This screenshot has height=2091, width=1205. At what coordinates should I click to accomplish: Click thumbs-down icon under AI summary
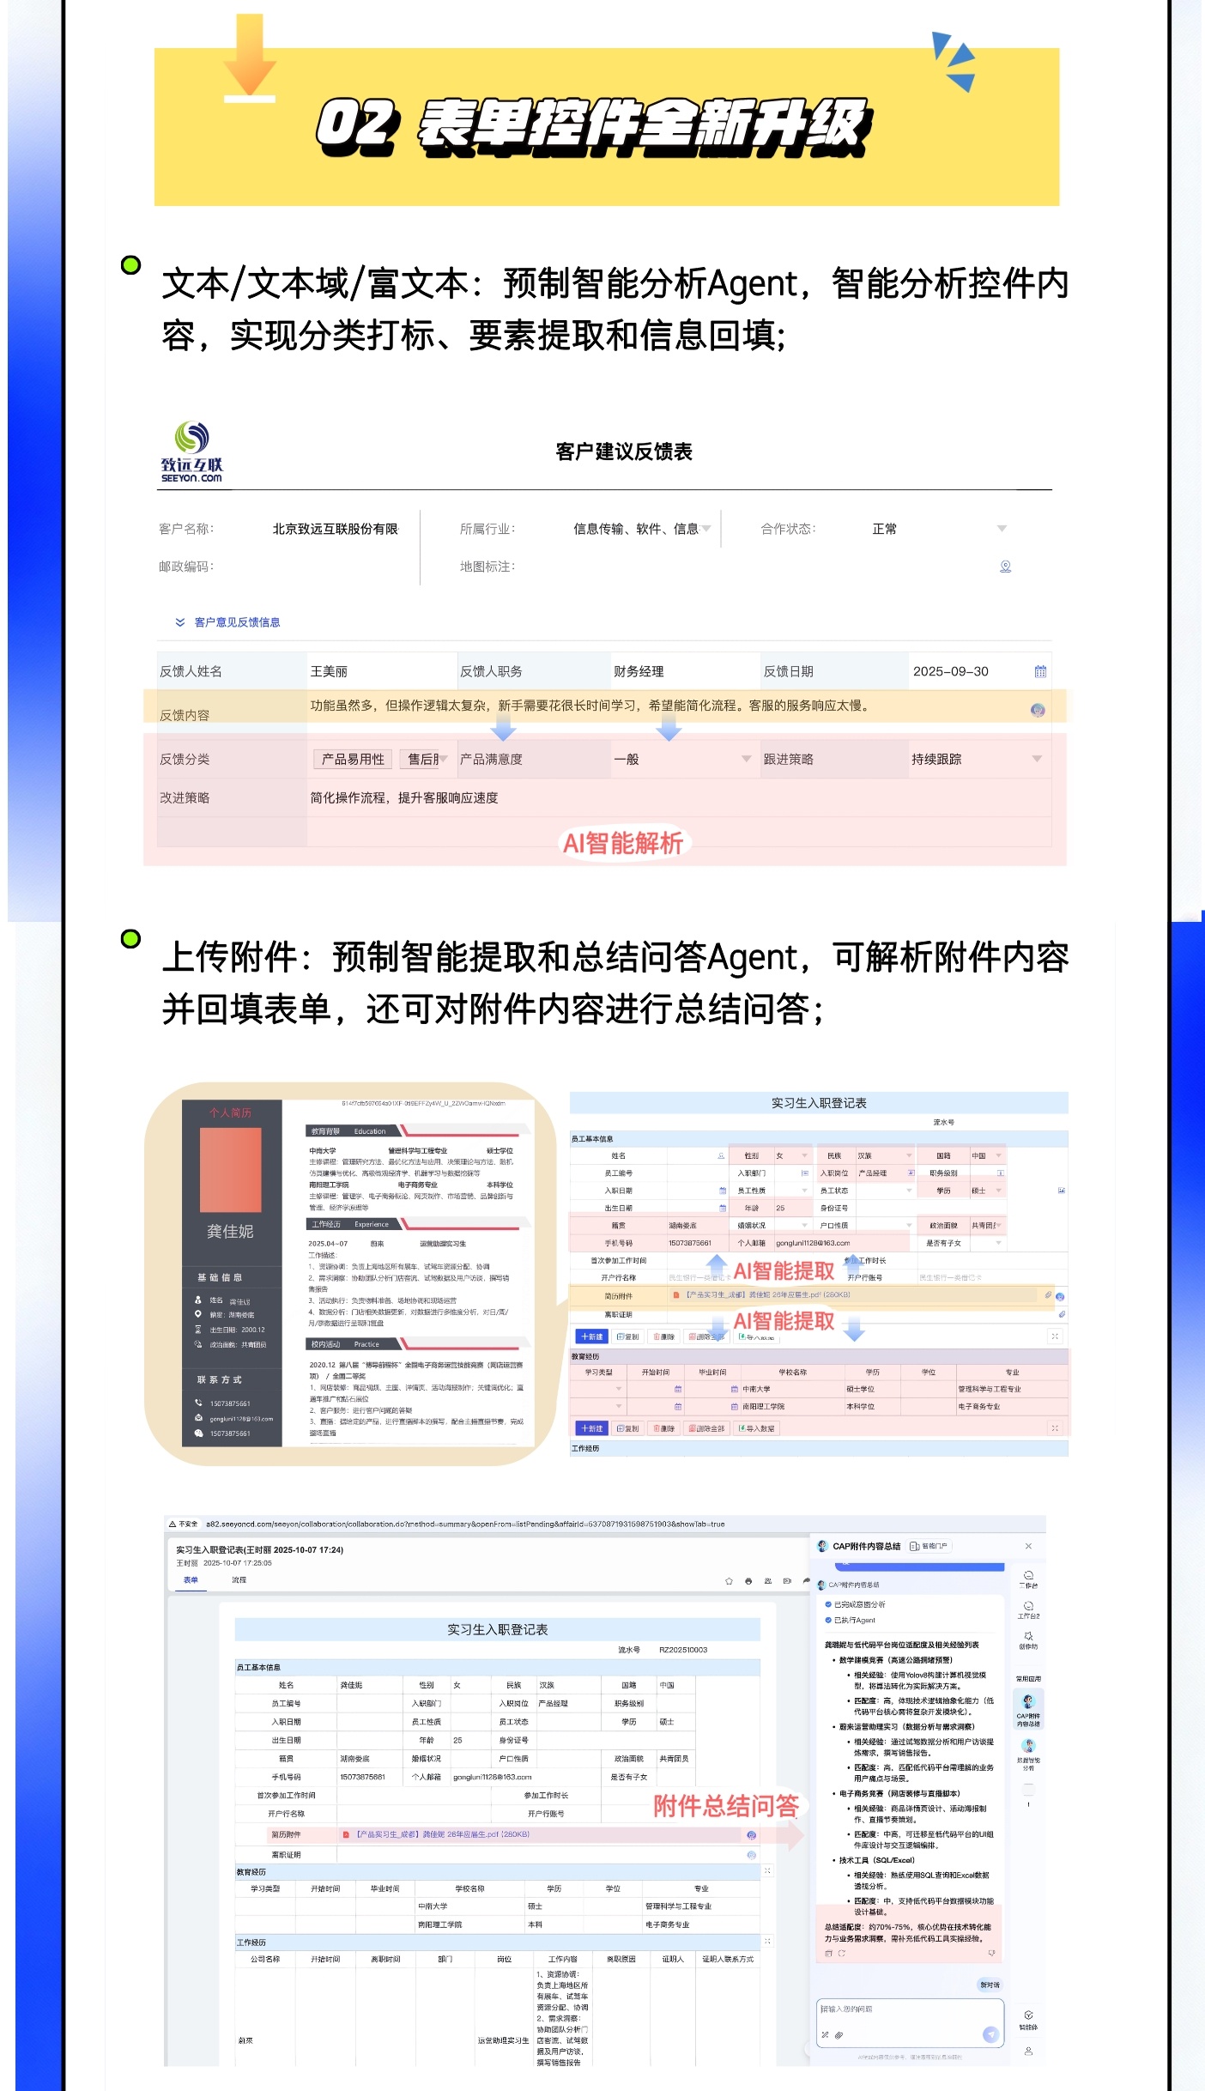[x=991, y=1953]
